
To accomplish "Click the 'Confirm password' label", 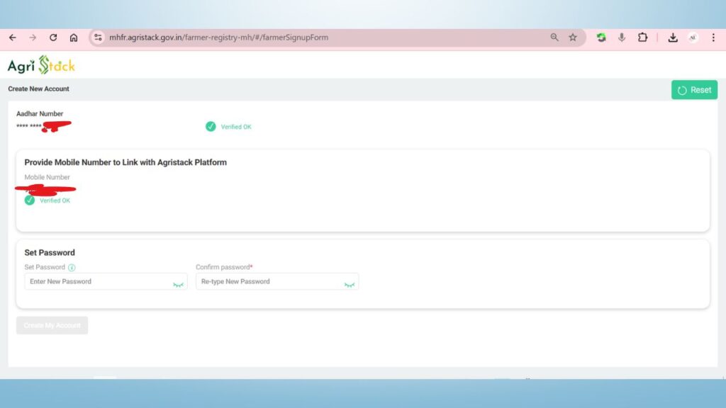I will (223, 267).
